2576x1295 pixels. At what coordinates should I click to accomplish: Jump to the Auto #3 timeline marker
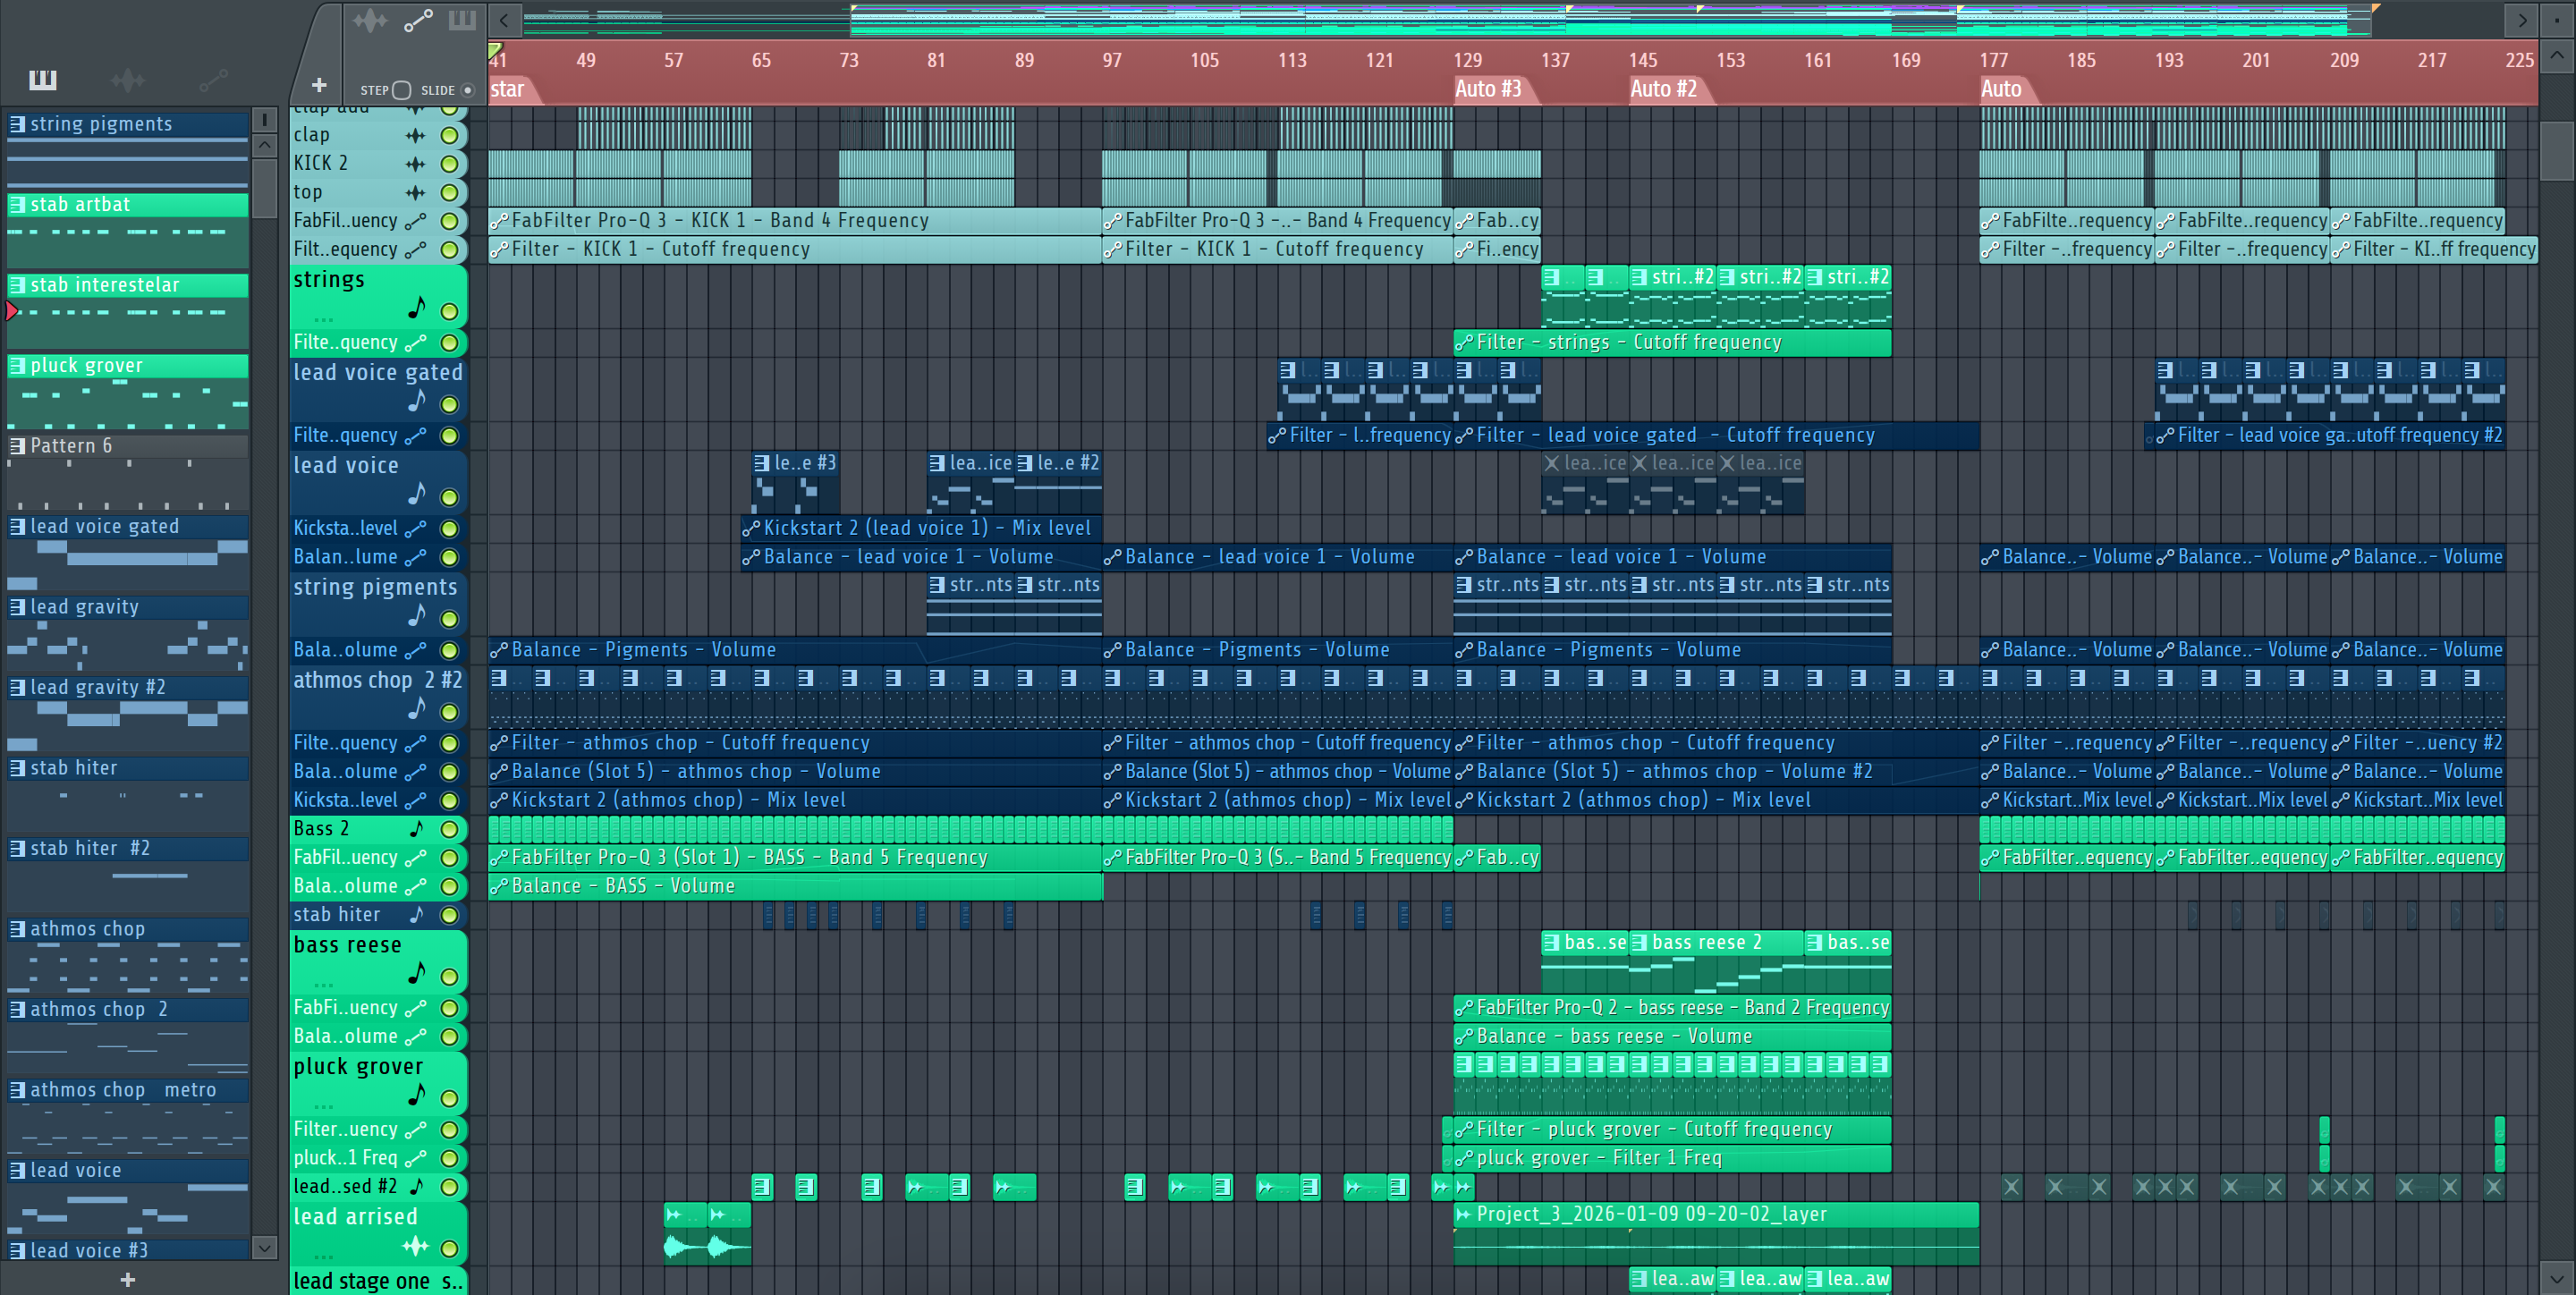coord(1488,90)
